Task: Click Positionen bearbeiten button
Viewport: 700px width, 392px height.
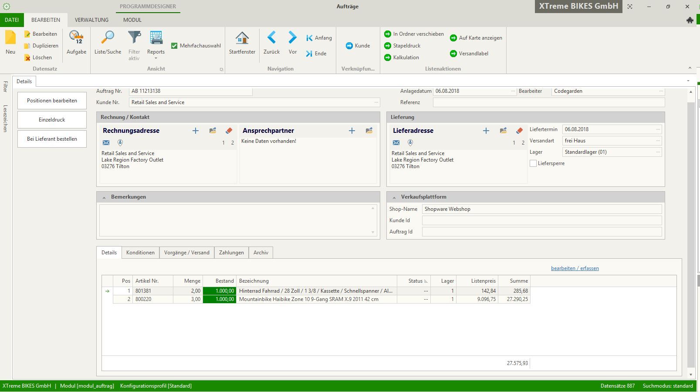Action: tap(52, 101)
